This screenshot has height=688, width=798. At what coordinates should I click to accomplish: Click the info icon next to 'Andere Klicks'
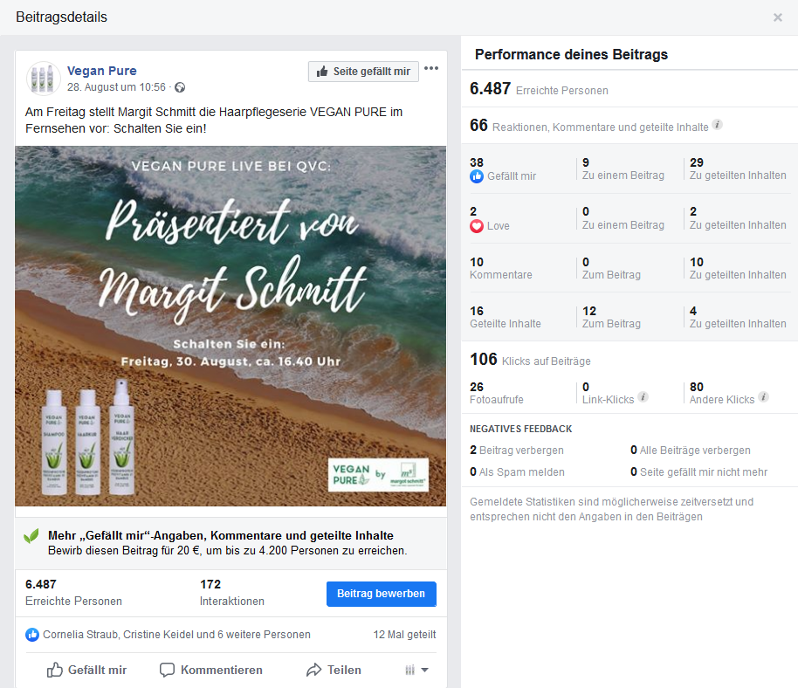tap(763, 397)
